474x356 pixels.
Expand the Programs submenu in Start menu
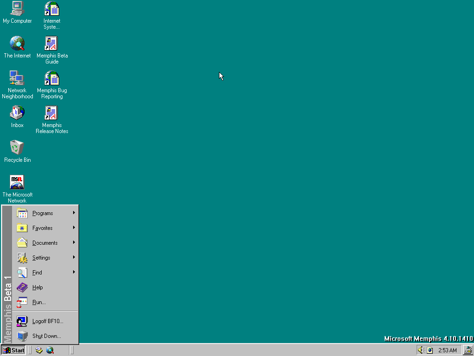point(45,213)
